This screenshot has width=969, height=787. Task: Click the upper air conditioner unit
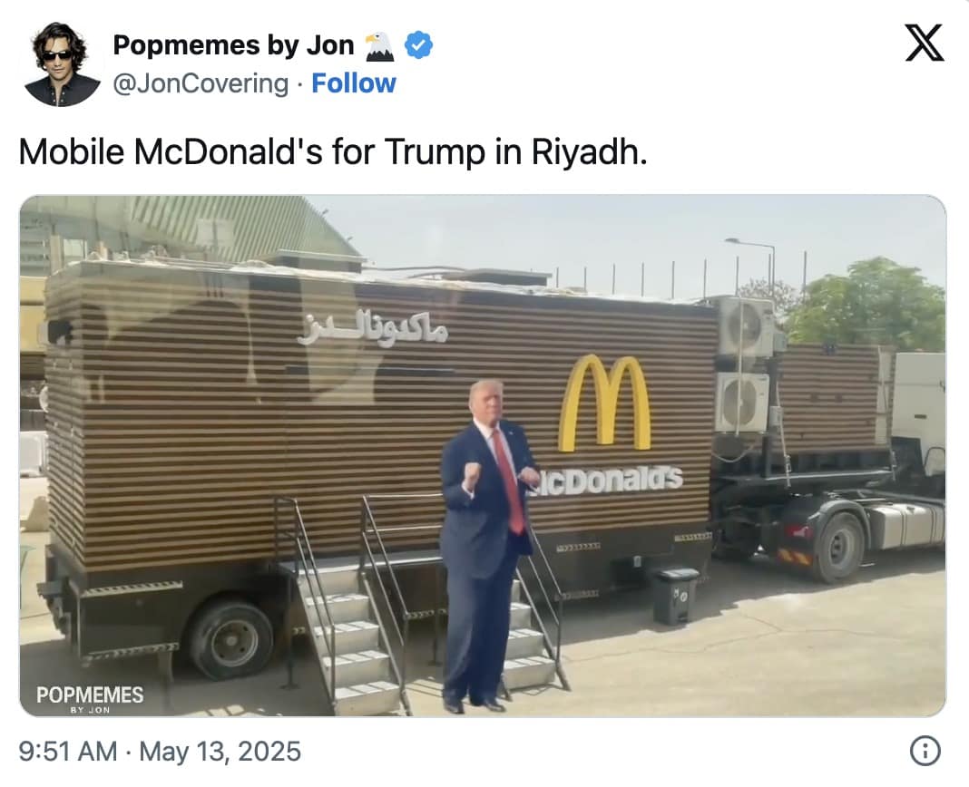(x=745, y=327)
